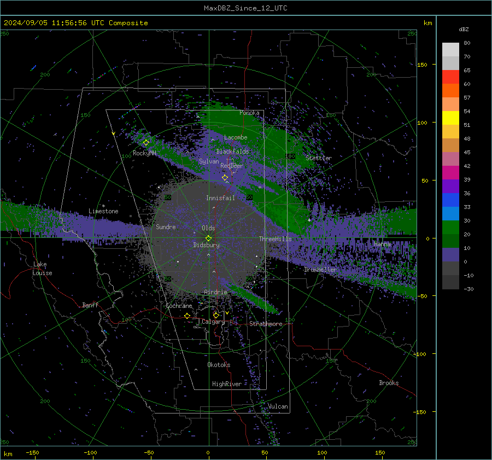Click the Okotoks label
Image resolution: width=492 pixels, height=460 pixels.
pos(219,365)
